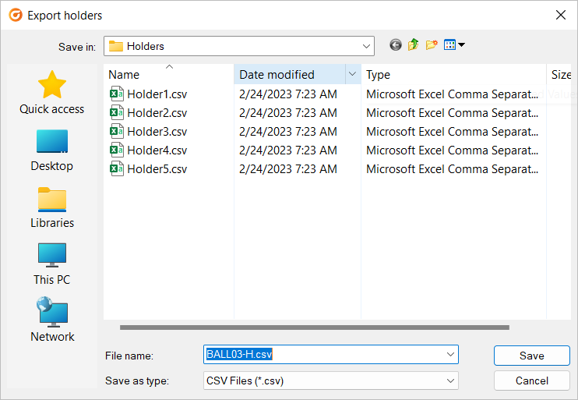Open Libraries in places bar
The height and width of the screenshot is (400, 578).
click(52, 207)
